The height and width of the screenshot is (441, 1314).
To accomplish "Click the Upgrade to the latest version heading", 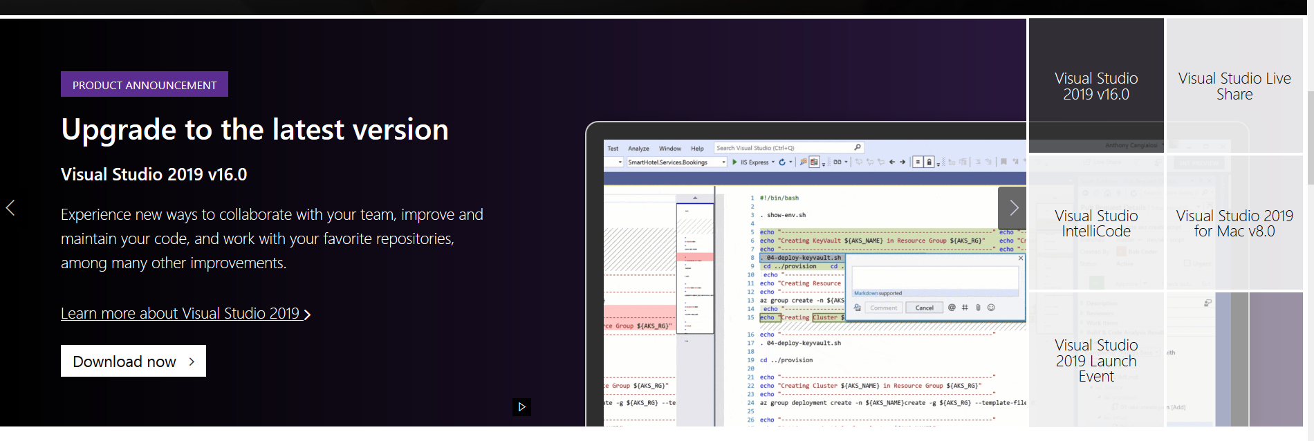I will tap(255, 129).
